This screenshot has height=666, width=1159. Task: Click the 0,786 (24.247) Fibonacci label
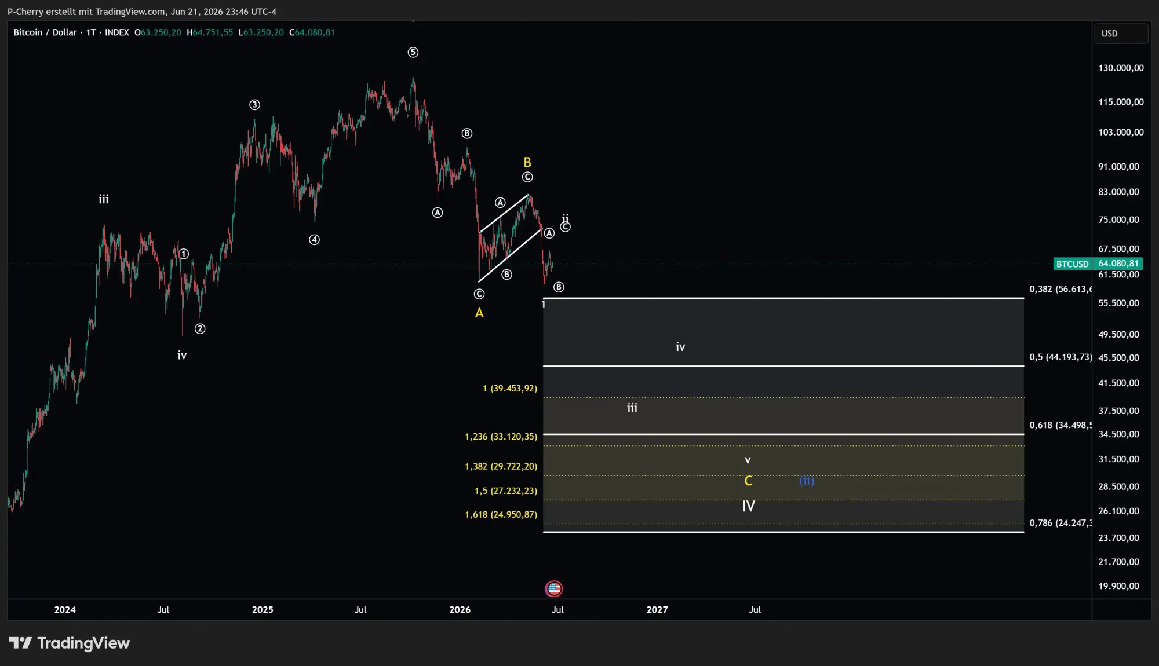click(1060, 523)
